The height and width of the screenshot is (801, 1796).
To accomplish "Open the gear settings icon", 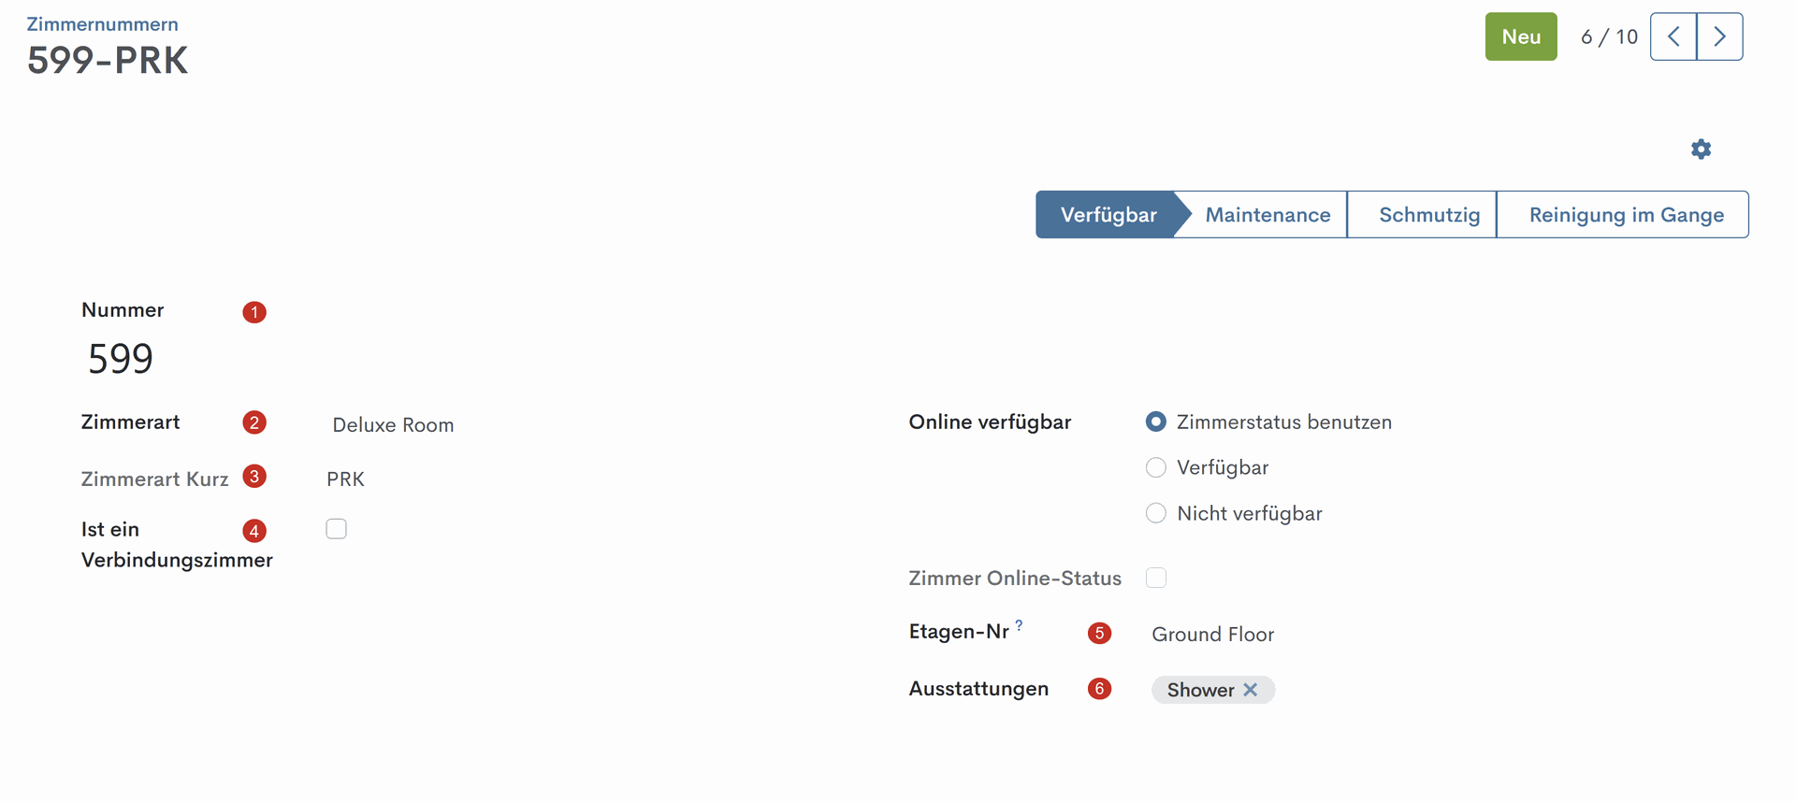I will tap(1701, 150).
